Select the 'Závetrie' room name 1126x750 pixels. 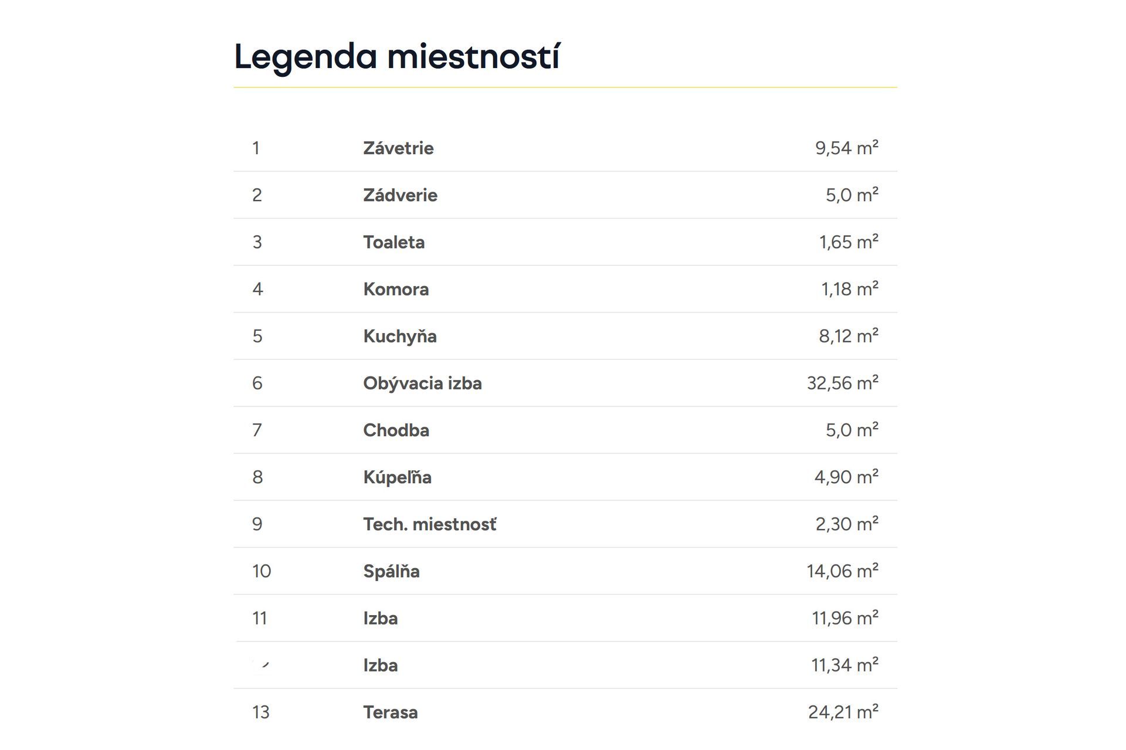[x=398, y=148]
